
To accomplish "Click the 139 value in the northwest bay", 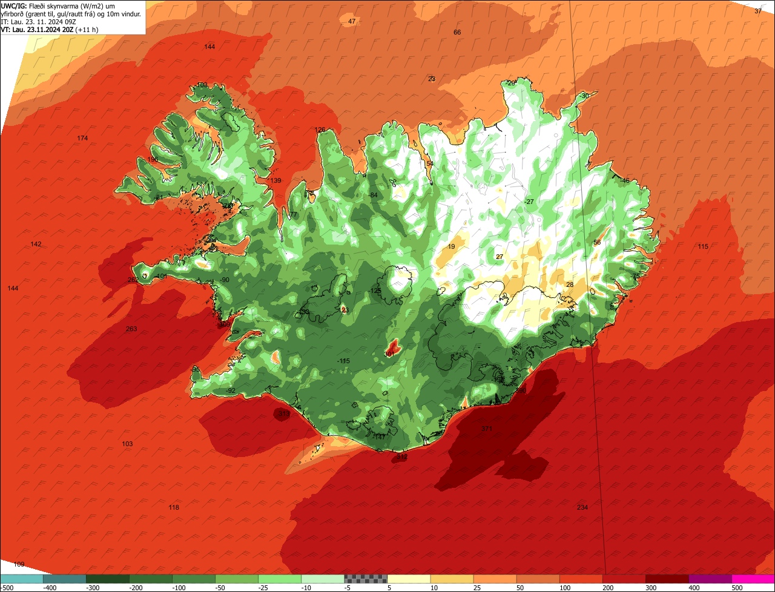I will (x=275, y=181).
